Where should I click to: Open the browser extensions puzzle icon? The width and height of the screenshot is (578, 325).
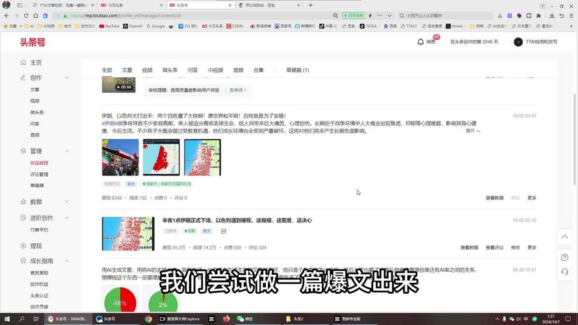coord(538,16)
